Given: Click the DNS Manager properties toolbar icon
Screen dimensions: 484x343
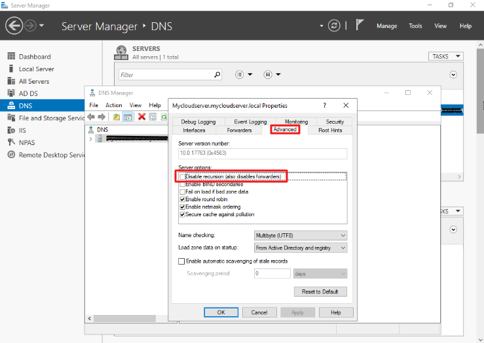Looking at the screenshot, I should coord(153,117).
